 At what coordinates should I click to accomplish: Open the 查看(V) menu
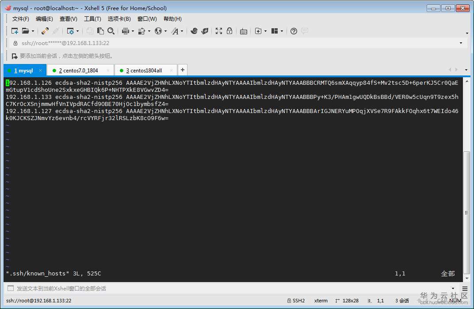click(69, 19)
